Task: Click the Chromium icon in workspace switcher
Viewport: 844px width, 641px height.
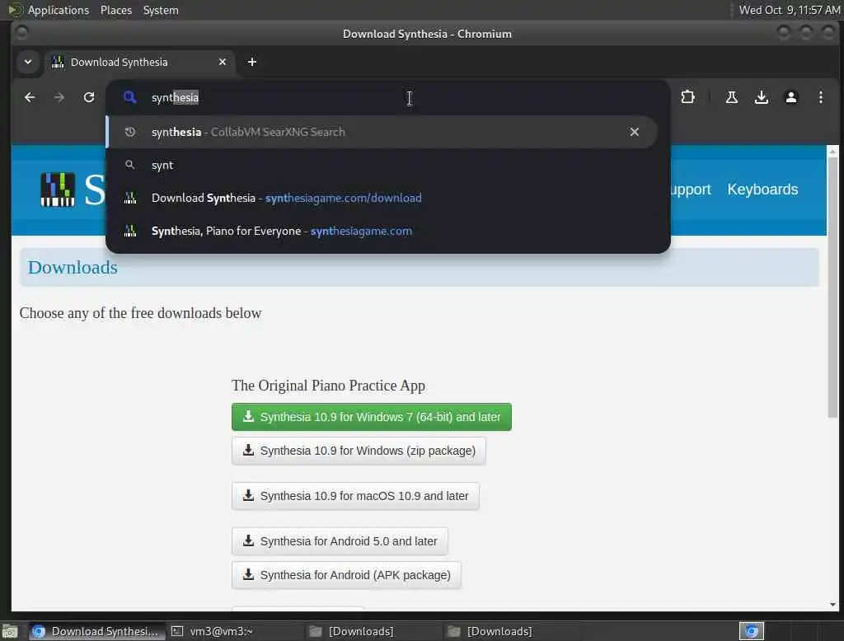Action: click(752, 631)
